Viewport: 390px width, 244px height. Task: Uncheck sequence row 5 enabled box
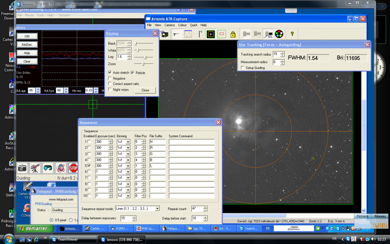pyautogui.click(x=89, y=166)
